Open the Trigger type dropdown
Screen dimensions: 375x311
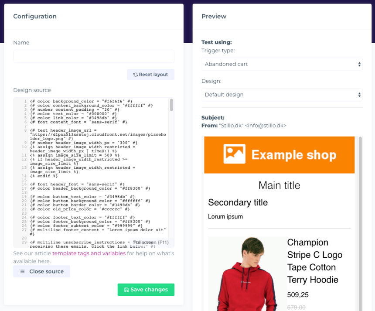(282, 64)
